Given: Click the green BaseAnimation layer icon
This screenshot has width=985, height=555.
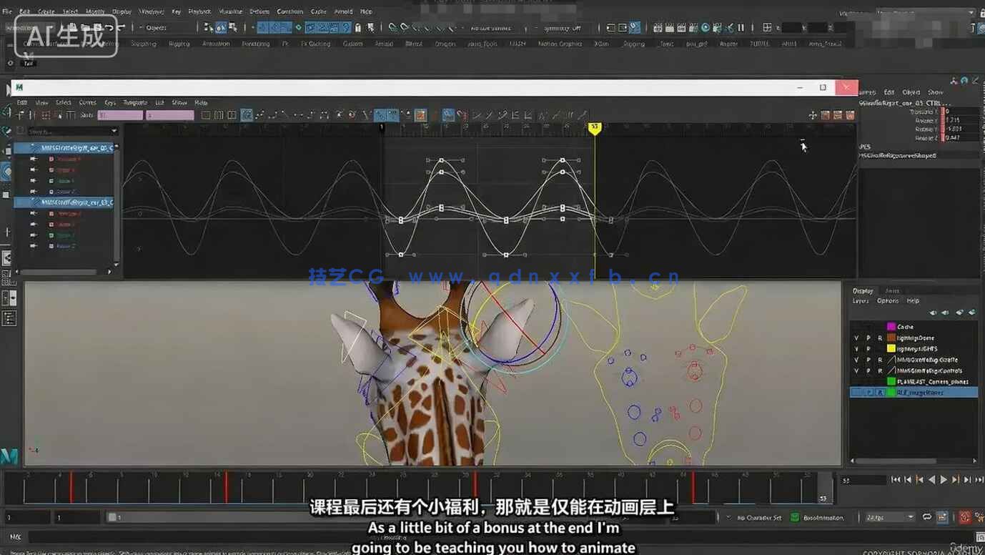Looking at the screenshot, I should [x=795, y=517].
